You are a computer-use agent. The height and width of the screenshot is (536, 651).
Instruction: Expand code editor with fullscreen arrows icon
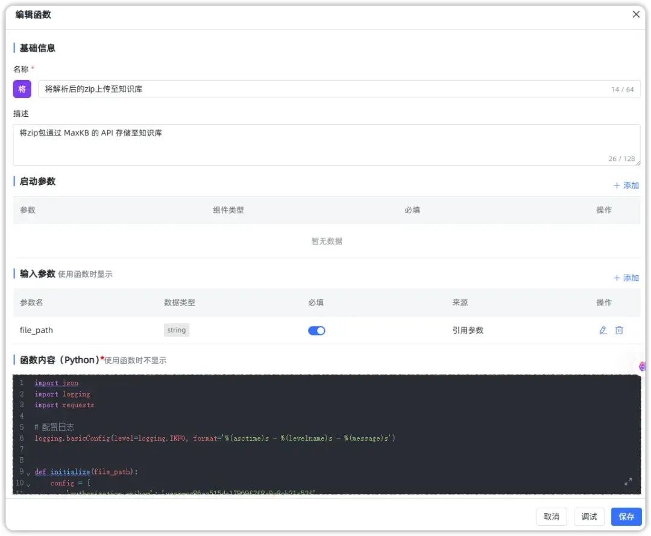coord(628,482)
